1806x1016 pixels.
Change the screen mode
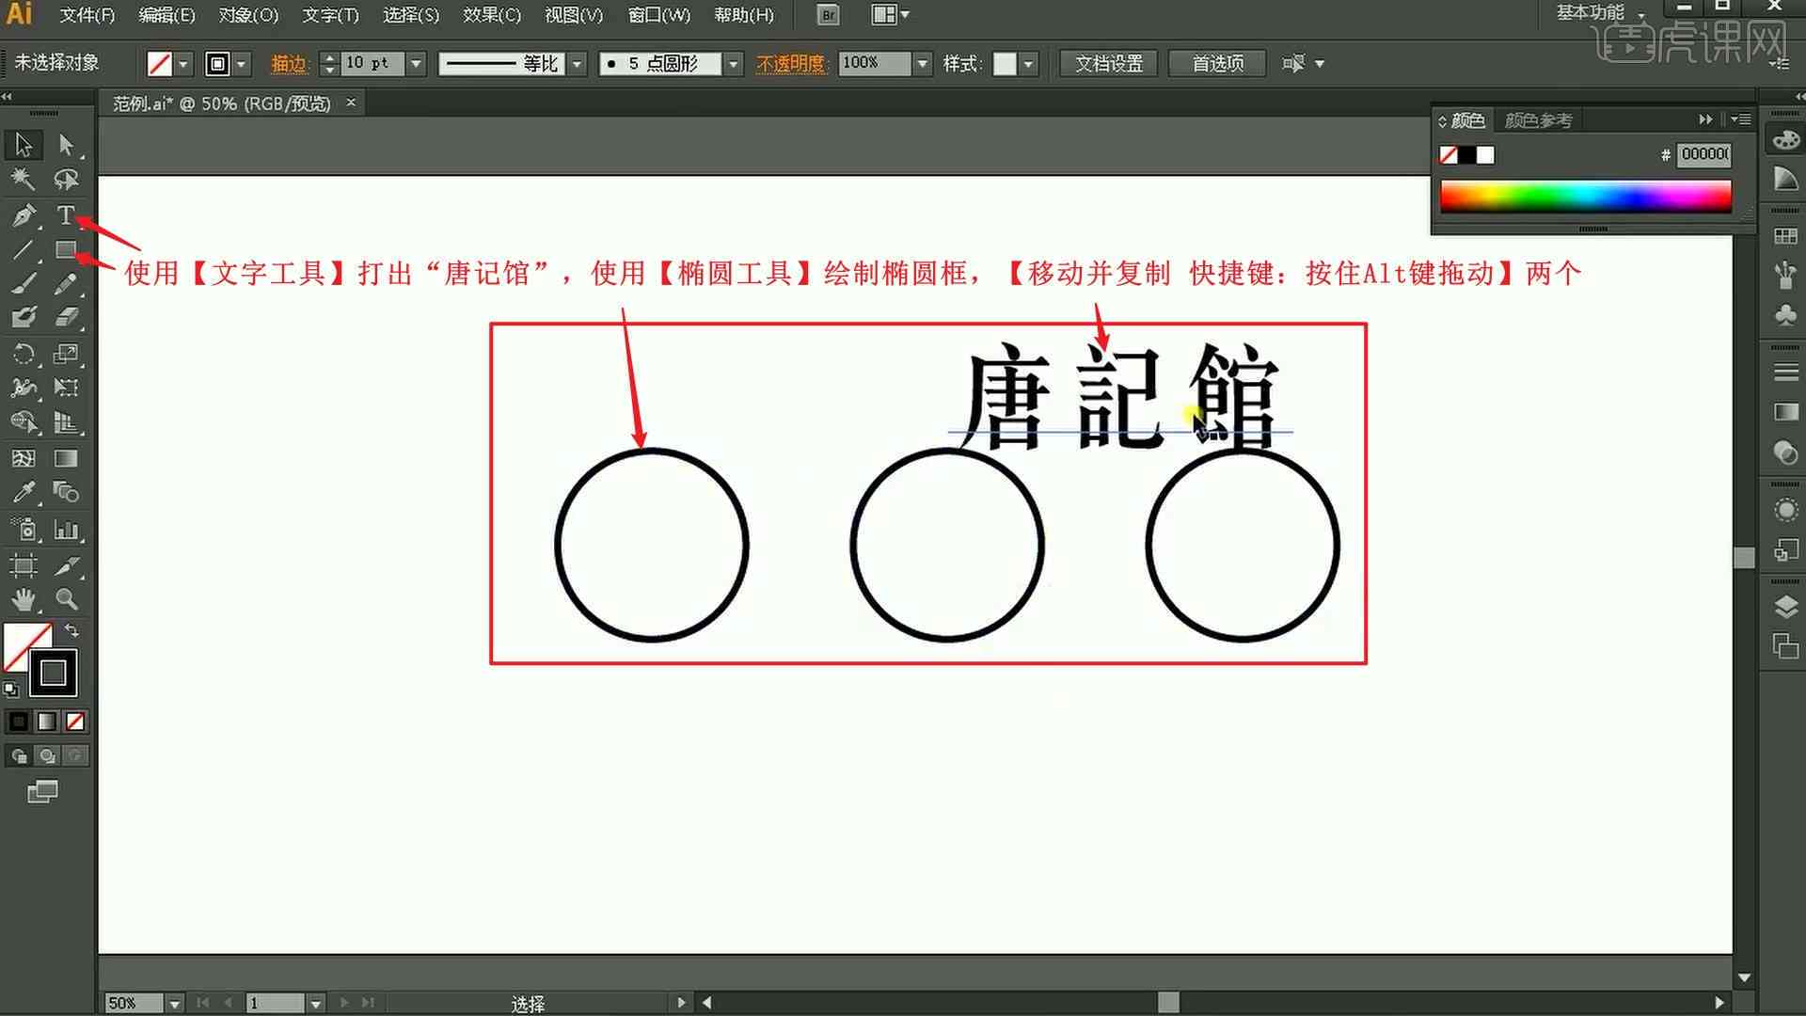pyautogui.click(x=42, y=792)
